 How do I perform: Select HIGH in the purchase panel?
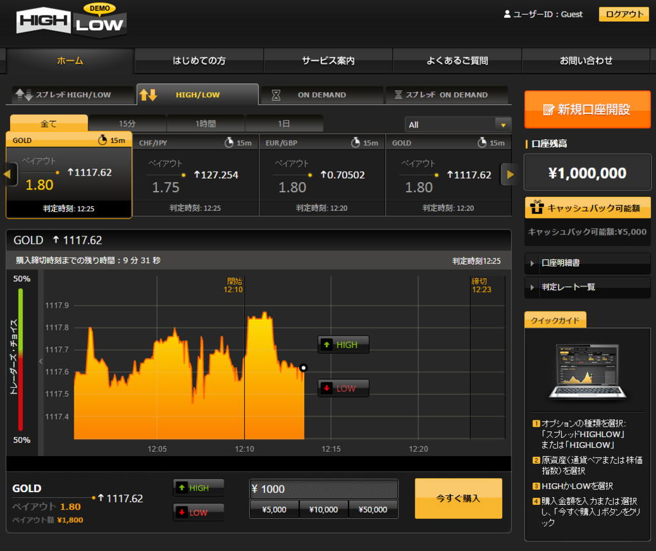[199, 488]
